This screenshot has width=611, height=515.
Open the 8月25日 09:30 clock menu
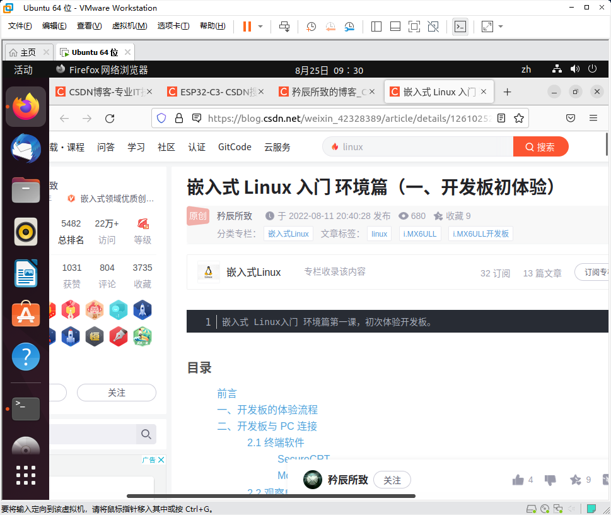coord(329,70)
